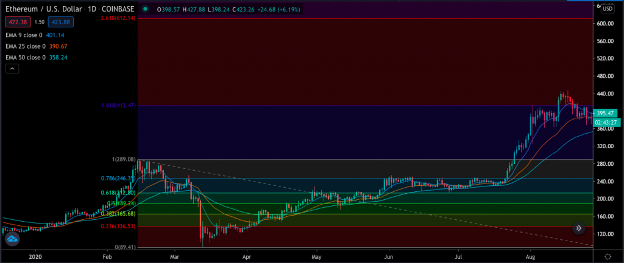Open chart settings gear at bottom right
Viewport: 624px width, 263px height.
608,256
